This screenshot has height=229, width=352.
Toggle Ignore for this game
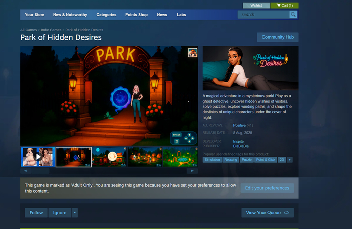[60, 213]
